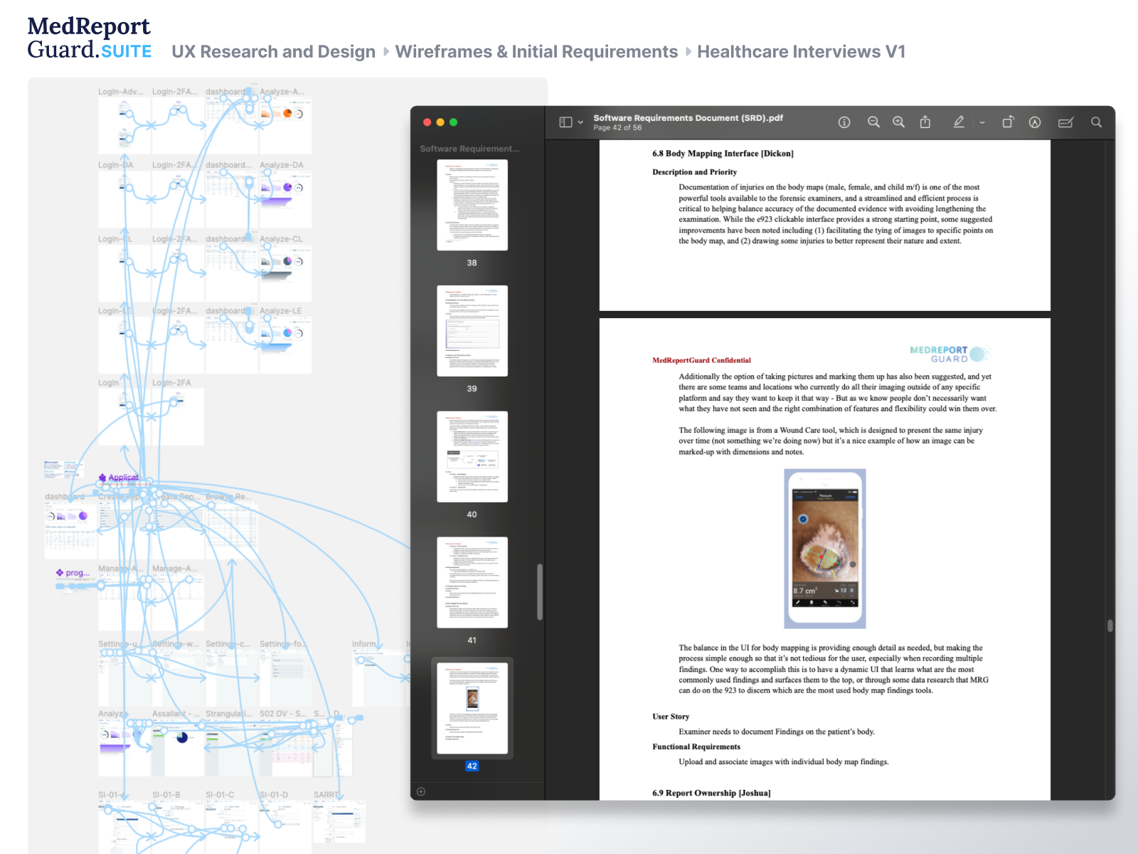Select the 'SI-01-B' wireframe frame label
Viewport: 1138px width, 854px height.
(x=166, y=795)
